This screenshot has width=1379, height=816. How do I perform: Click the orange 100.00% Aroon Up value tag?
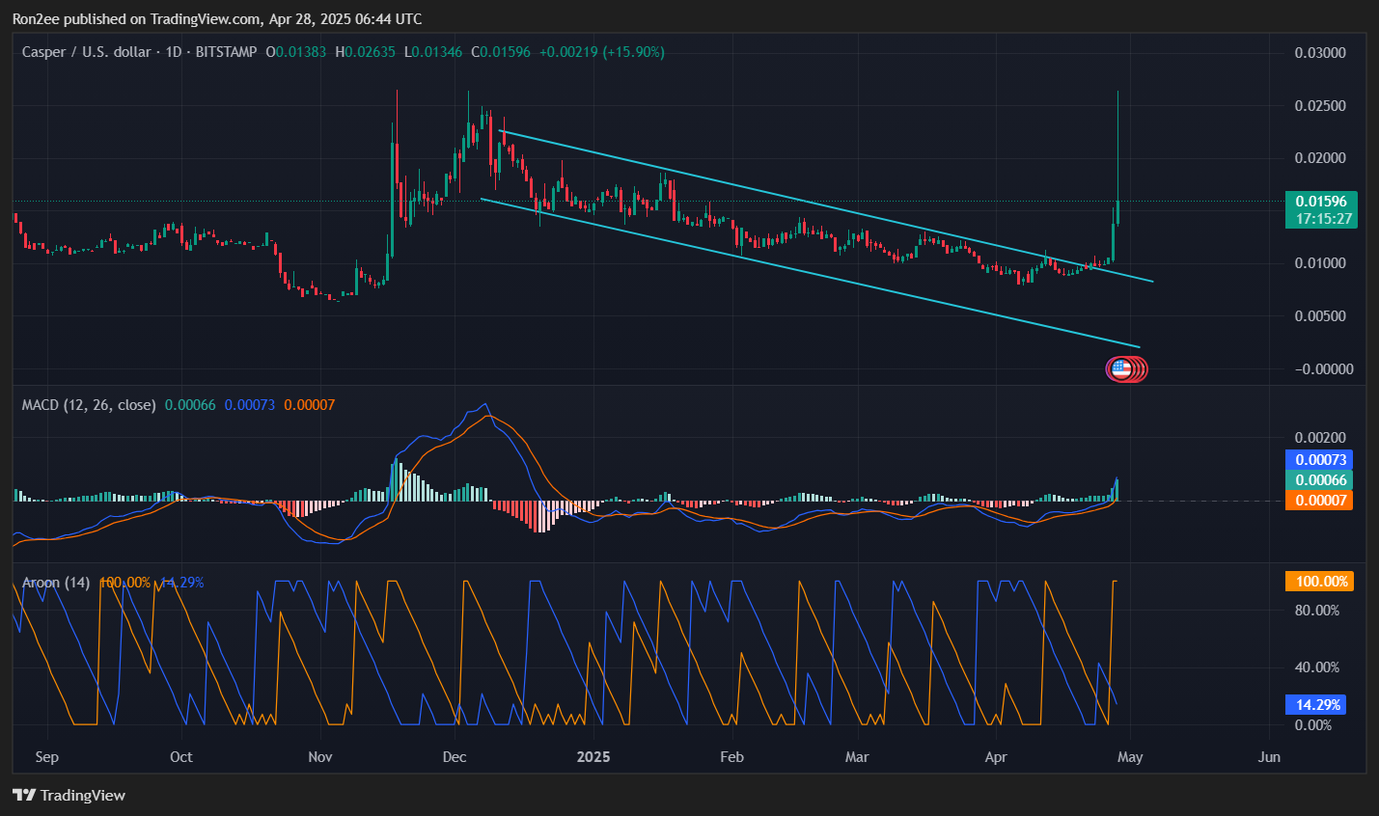(x=1318, y=581)
